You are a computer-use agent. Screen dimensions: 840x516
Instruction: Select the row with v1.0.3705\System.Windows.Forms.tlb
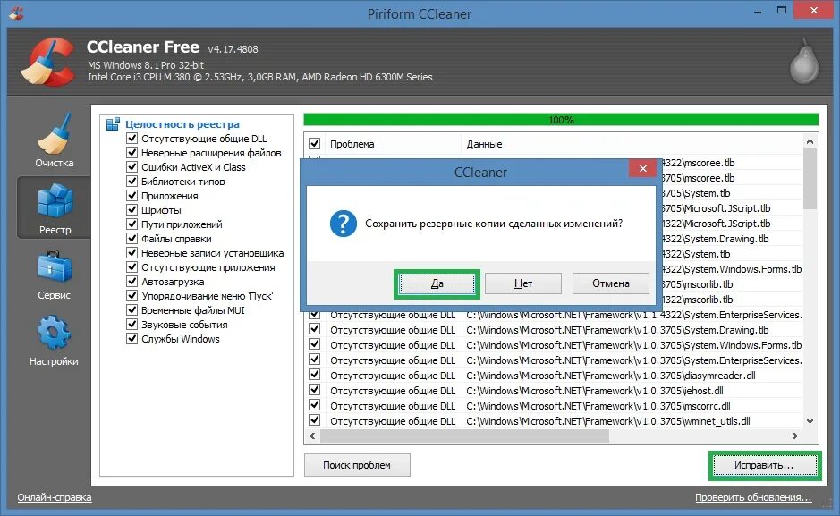point(555,344)
